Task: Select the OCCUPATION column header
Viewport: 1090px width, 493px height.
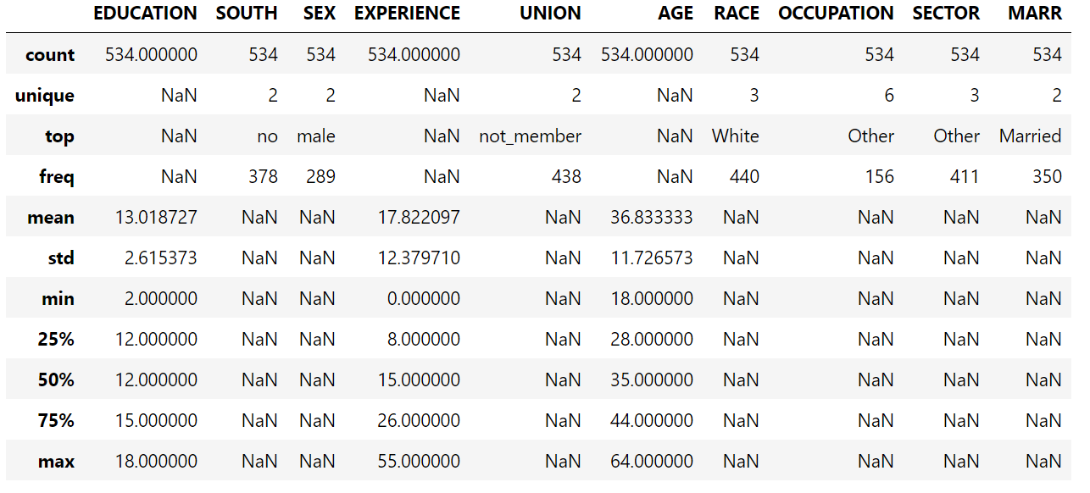Action: click(x=836, y=14)
